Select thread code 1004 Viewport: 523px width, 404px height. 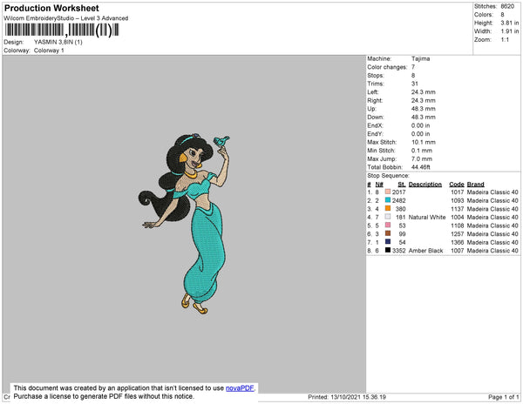(x=458, y=217)
